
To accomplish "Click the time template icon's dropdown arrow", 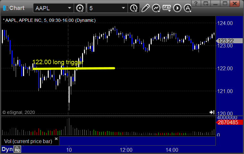I will [136, 11].
